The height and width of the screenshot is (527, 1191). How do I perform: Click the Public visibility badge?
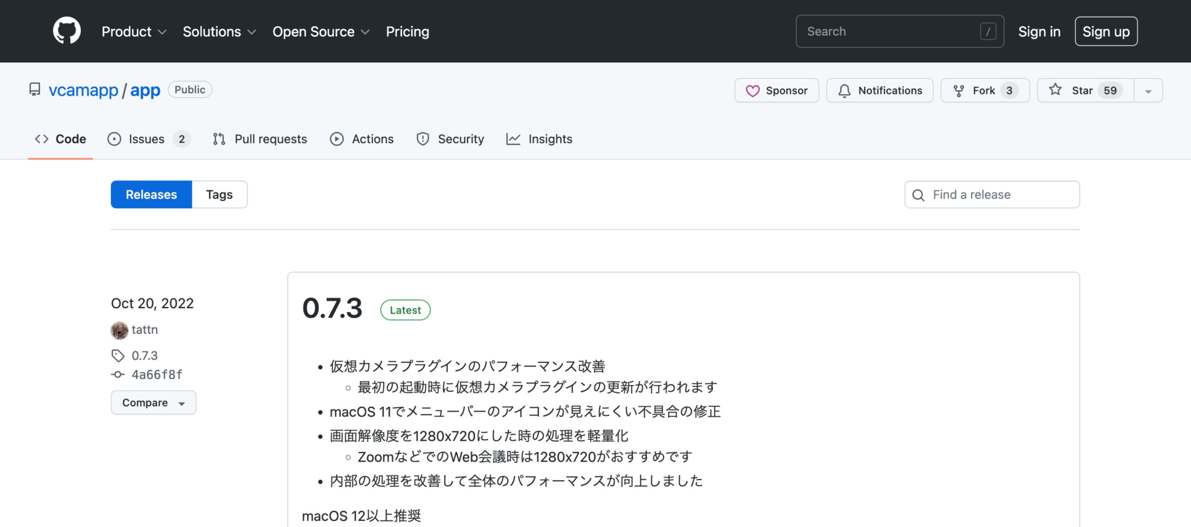pyautogui.click(x=190, y=90)
